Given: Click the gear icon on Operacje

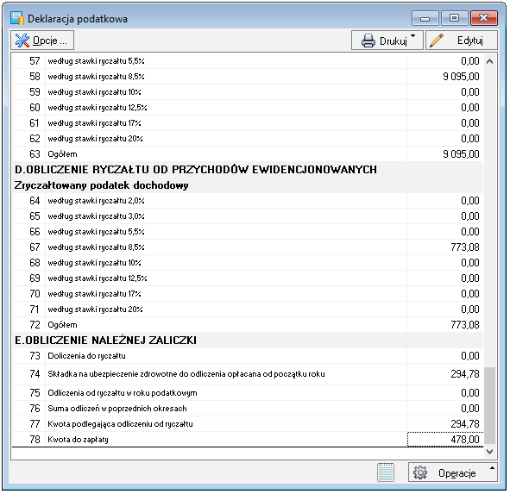Looking at the screenshot, I should coord(420,472).
